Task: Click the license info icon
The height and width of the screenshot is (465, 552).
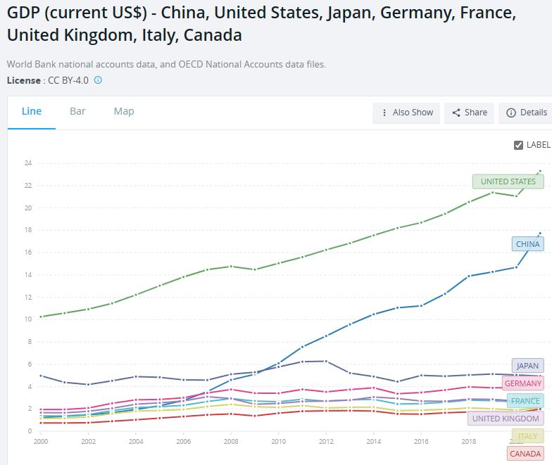Action: tap(98, 80)
